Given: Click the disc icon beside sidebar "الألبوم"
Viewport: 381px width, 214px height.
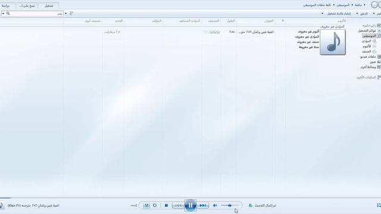Looking at the screenshot, I should 374,46.
